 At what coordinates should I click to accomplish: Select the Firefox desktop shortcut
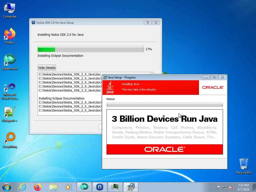[x=10, y=36]
